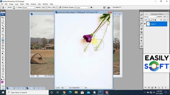The image size is (170, 95).
Task: Click the Windows search box
Action: [27, 92]
